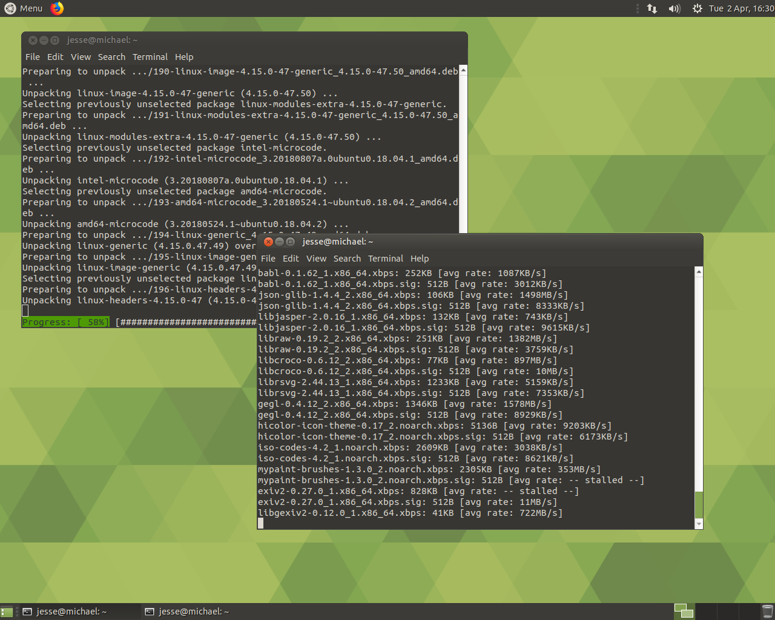Open Help menu in apt unpacking terminal
Image resolution: width=775 pixels, height=620 pixels.
pyautogui.click(x=184, y=57)
